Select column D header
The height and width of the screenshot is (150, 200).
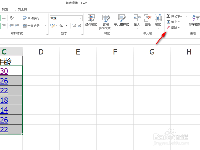click(x=41, y=51)
